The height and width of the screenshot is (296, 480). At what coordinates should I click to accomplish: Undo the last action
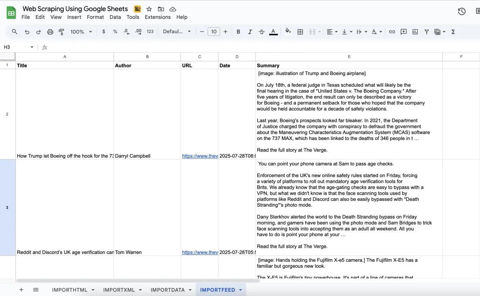[27, 32]
